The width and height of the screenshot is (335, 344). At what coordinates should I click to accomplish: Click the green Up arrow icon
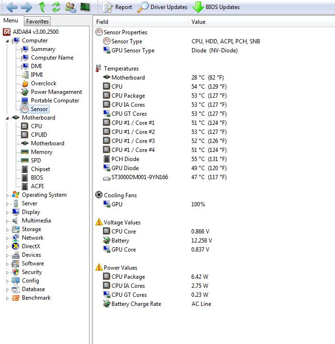(42, 7)
